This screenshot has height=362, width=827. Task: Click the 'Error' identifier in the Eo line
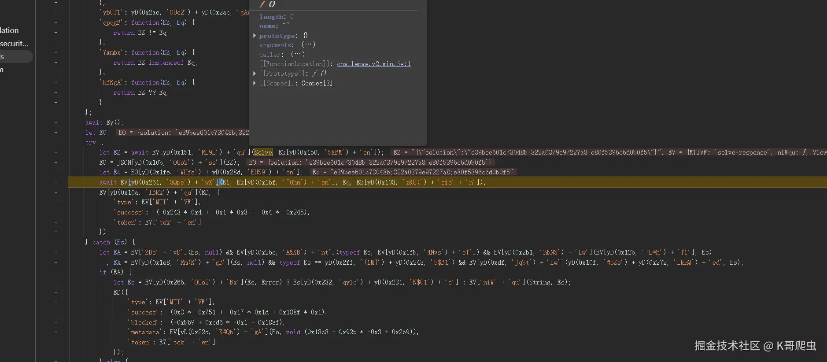270,282
